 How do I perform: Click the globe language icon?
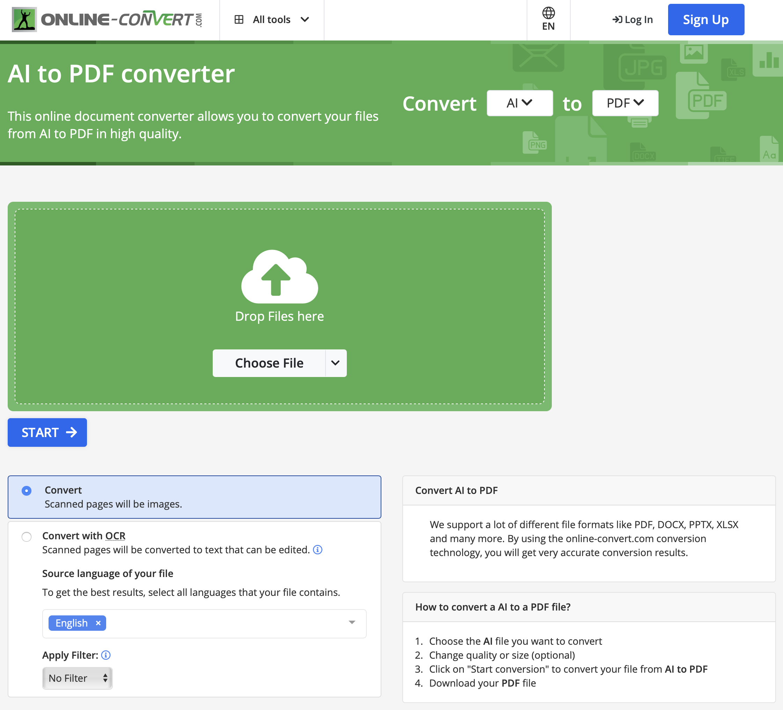pos(548,13)
